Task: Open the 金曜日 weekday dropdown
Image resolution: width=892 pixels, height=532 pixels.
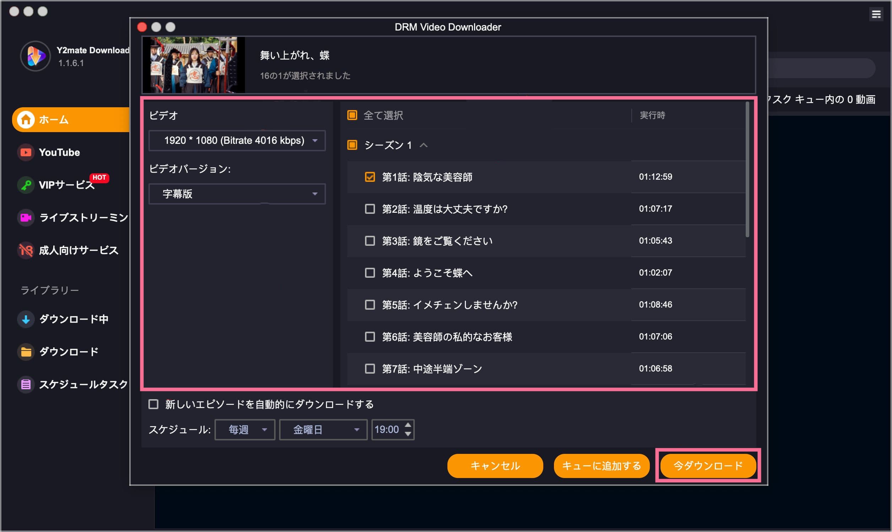Action: pyautogui.click(x=323, y=429)
